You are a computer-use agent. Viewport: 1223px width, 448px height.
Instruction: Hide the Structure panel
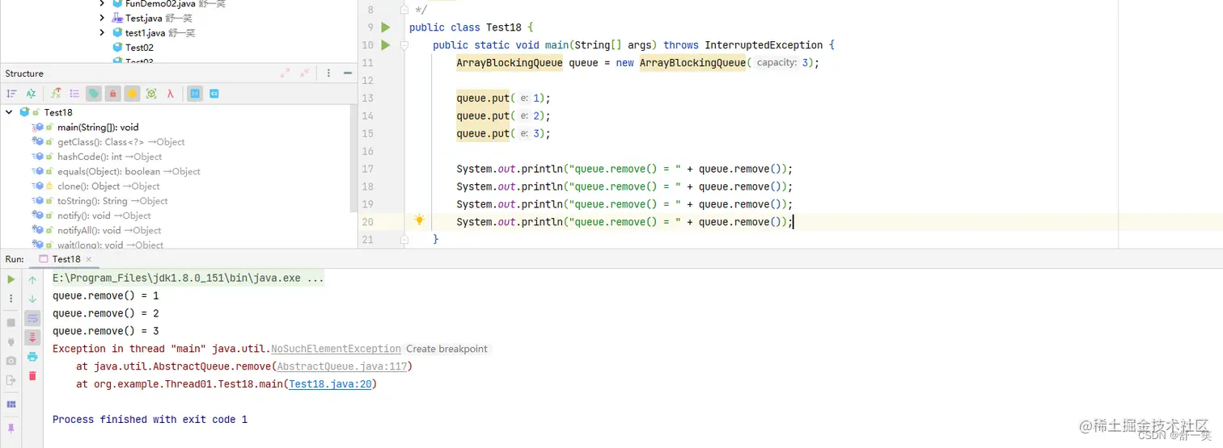347,73
